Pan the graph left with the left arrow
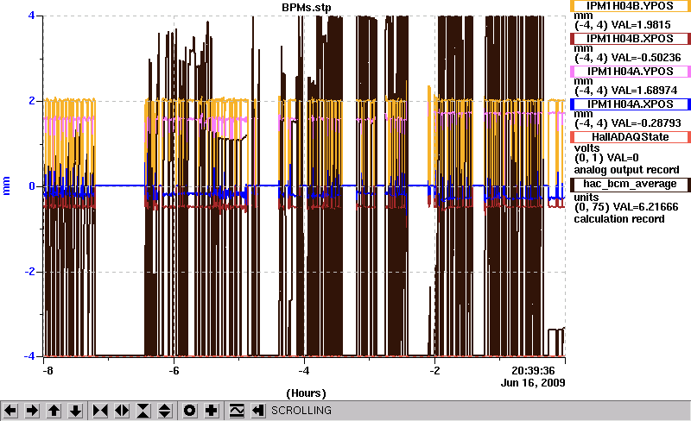Viewport: 691px width, 421px height. tap(10, 411)
